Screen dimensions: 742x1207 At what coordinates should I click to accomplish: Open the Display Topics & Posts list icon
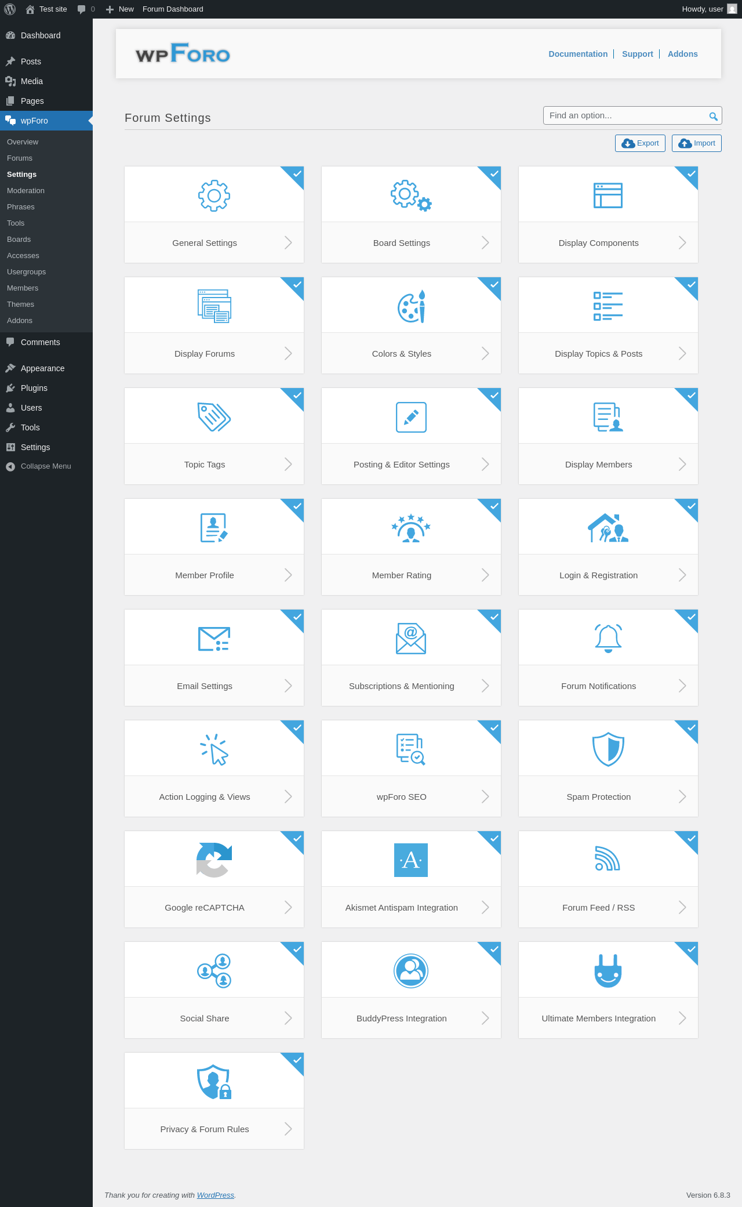coord(608,306)
